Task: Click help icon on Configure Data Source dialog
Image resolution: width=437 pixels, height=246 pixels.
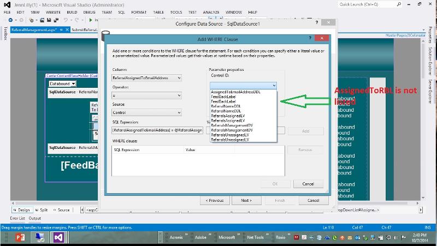Action: point(317,22)
